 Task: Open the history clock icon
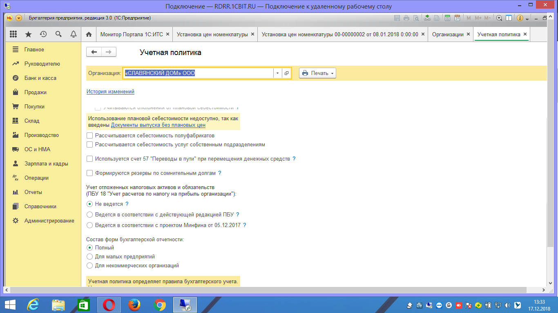pos(43,34)
